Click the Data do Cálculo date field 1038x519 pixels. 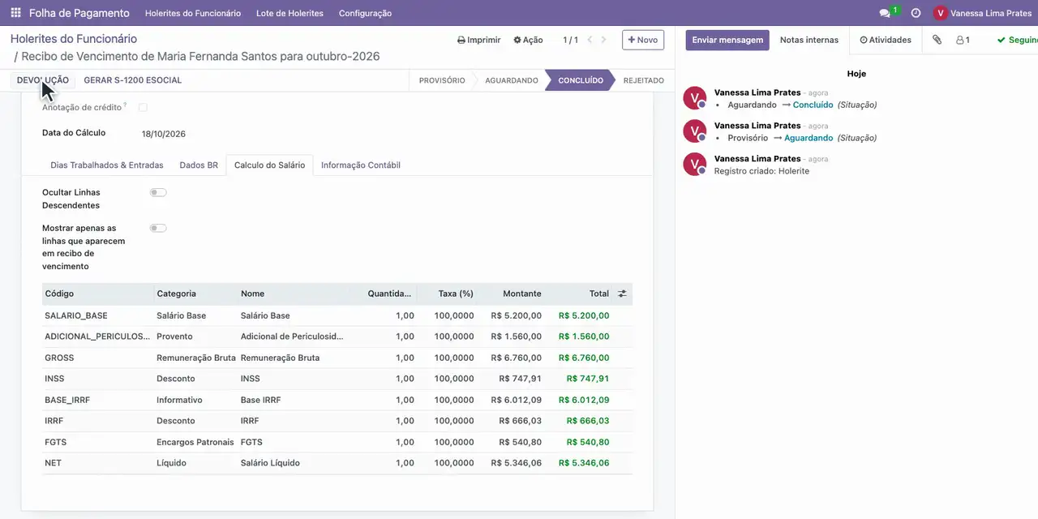(164, 134)
